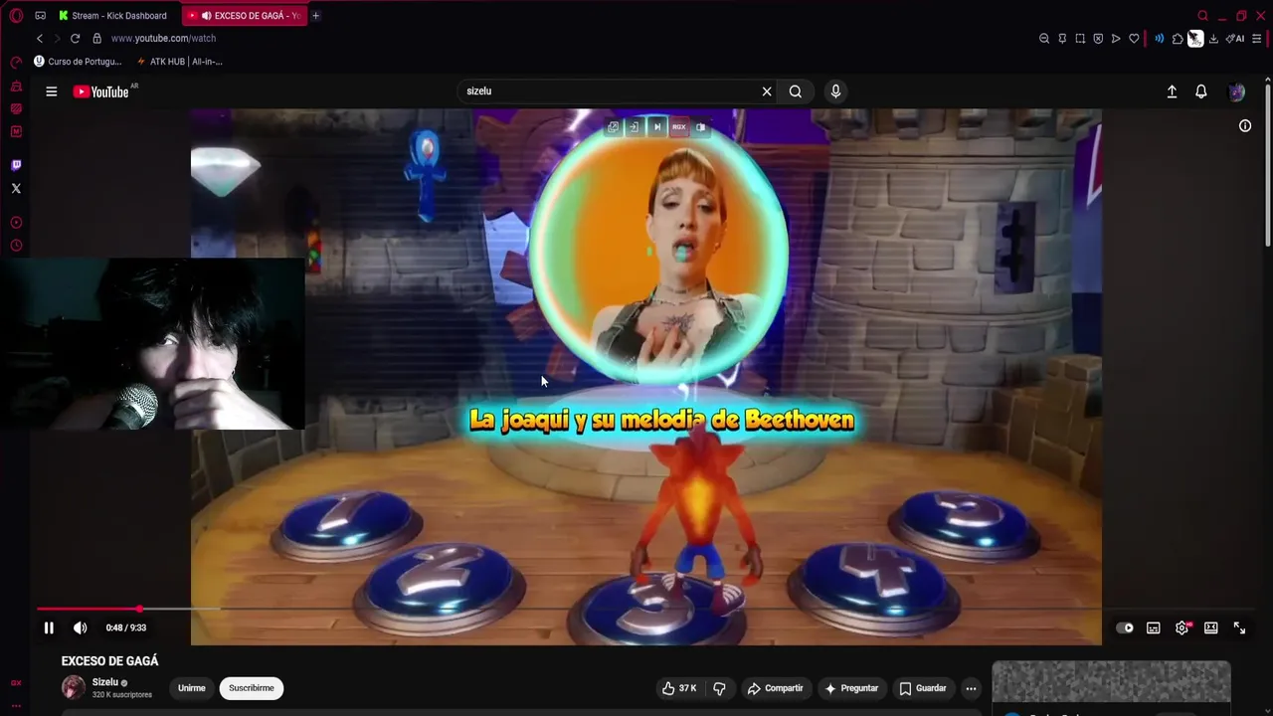Screen dimensions: 1273x716
Task: Toggle the RGX video enhancement button
Action: [x=679, y=127]
